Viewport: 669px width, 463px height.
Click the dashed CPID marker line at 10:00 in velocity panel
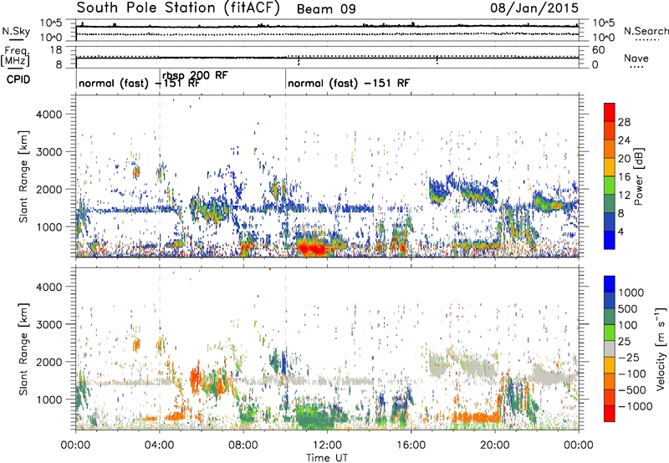tap(285, 348)
